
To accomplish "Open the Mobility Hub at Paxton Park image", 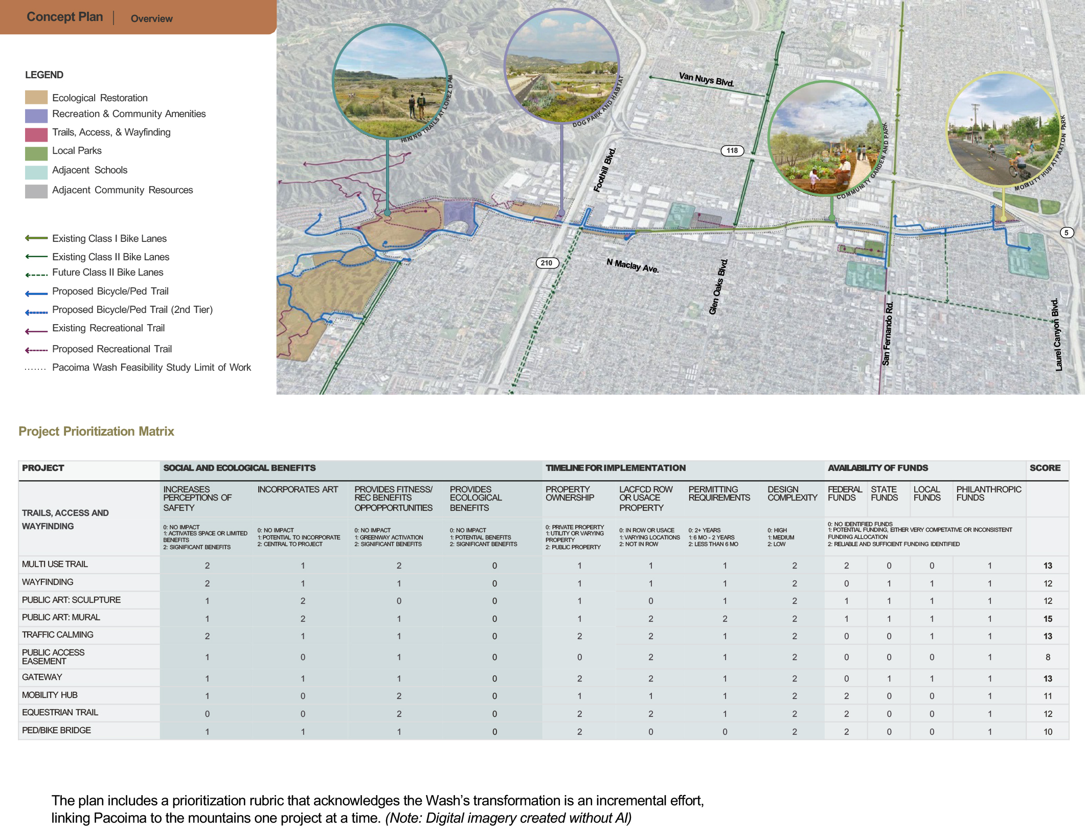I will click(1003, 130).
